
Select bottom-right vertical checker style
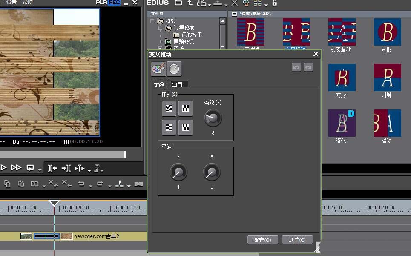tap(186, 127)
